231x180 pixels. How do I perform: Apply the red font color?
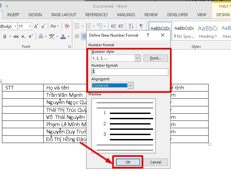click(63, 36)
